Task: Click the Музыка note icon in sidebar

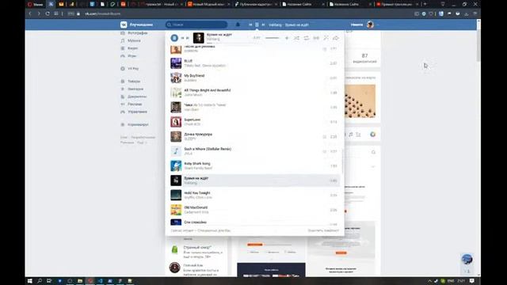Action: pyautogui.click(x=123, y=40)
